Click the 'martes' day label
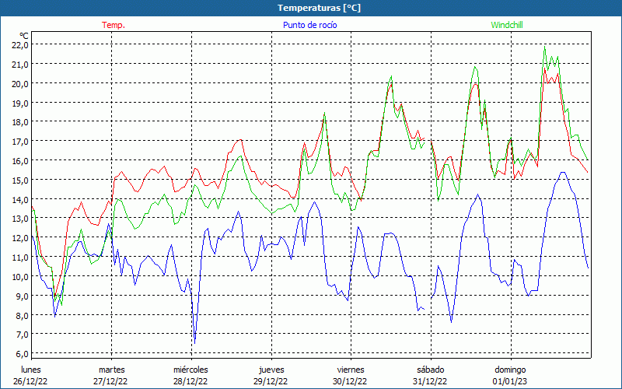This screenshot has height=389, width=622. 111,370
